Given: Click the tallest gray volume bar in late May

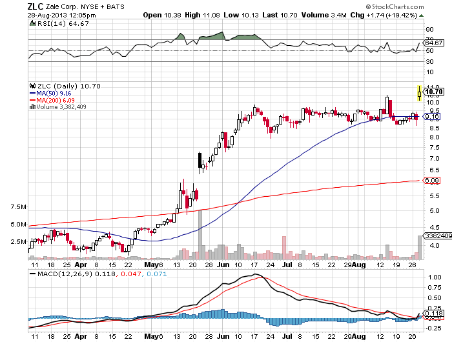Looking at the screenshot, I should (x=200, y=235).
